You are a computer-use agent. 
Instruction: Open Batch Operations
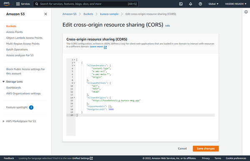coord(17,49)
